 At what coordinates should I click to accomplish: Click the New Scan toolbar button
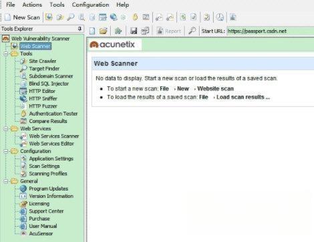pyautogui.click(x=22, y=17)
